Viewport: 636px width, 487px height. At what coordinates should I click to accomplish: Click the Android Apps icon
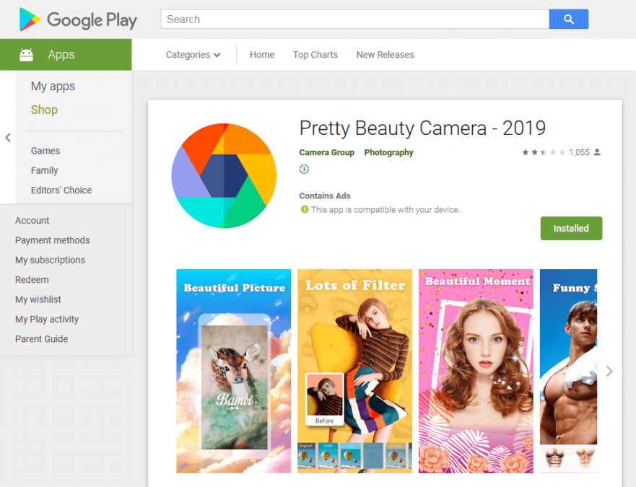pos(27,55)
